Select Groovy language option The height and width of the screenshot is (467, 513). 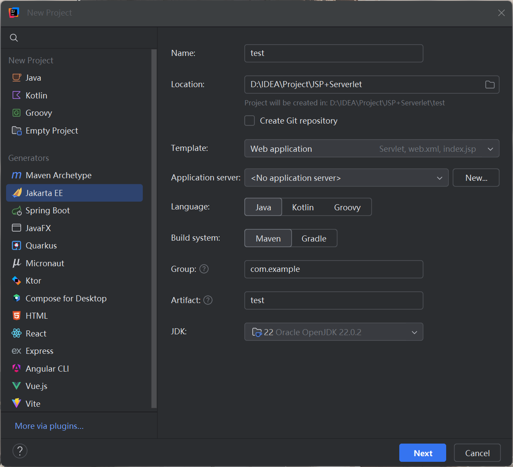pyautogui.click(x=347, y=207)
